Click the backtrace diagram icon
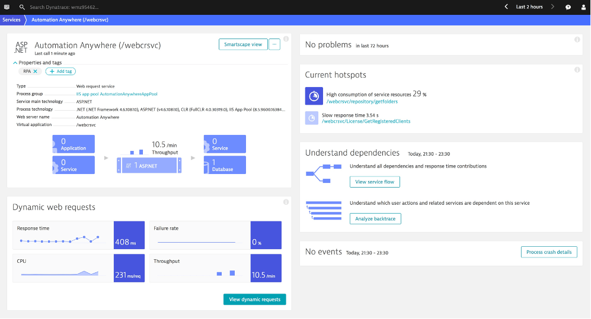This screenshot has height=319, width=591. (x=324, y=210)
